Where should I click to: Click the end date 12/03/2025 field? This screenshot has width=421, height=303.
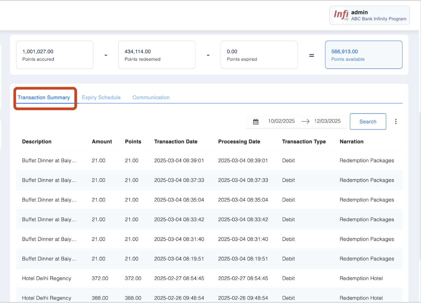[x=327, y=121]
